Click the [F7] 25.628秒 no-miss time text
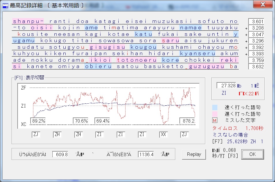Image resolution: width=275 pixels, height=182 pixels. pyautogui.click(x=238, y=142)
